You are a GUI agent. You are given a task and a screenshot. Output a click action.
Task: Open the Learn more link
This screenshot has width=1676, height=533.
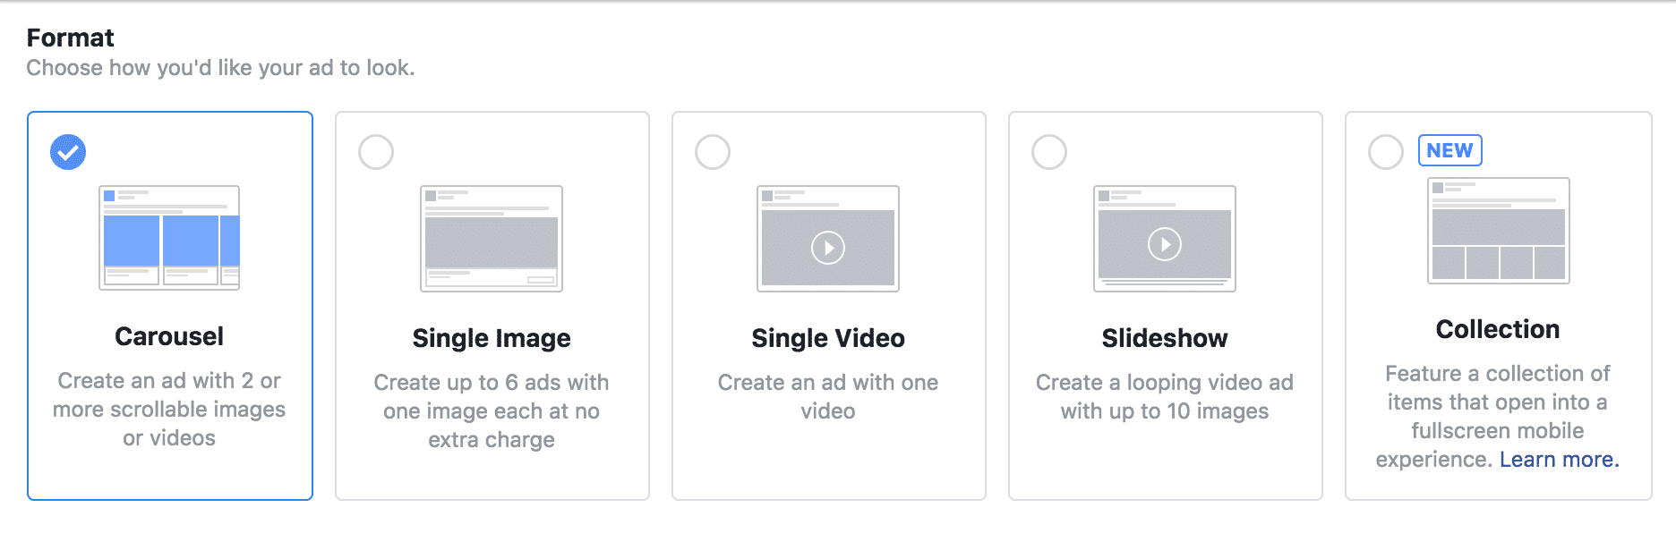1560,460
